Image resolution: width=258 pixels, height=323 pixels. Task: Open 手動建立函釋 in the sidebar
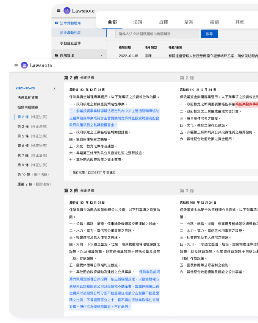pos(70,43)
